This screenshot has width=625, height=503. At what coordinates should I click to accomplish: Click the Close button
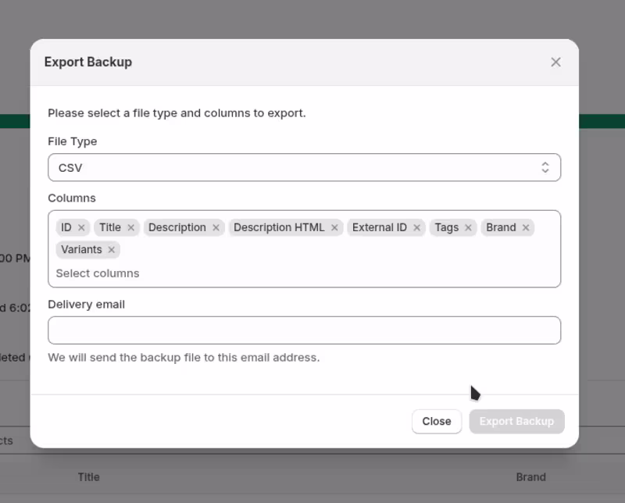pyautogui.click(x=437, y=421)
